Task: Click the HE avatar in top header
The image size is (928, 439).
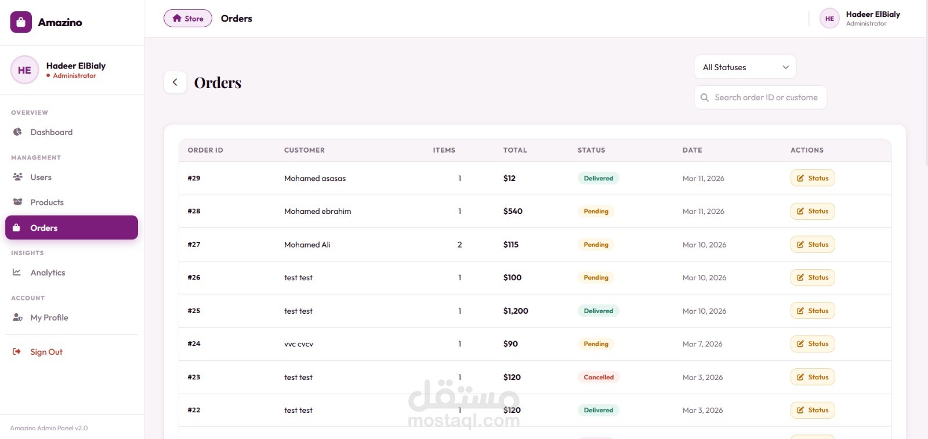Action: 829,19
